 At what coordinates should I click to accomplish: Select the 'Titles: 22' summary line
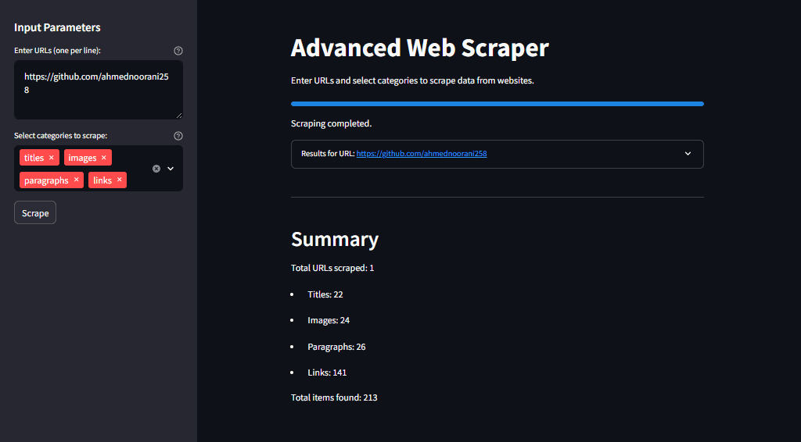coord(325,294)
